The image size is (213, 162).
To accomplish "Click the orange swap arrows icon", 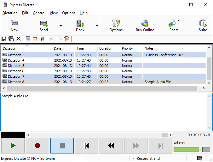I will tap(35, 39).
